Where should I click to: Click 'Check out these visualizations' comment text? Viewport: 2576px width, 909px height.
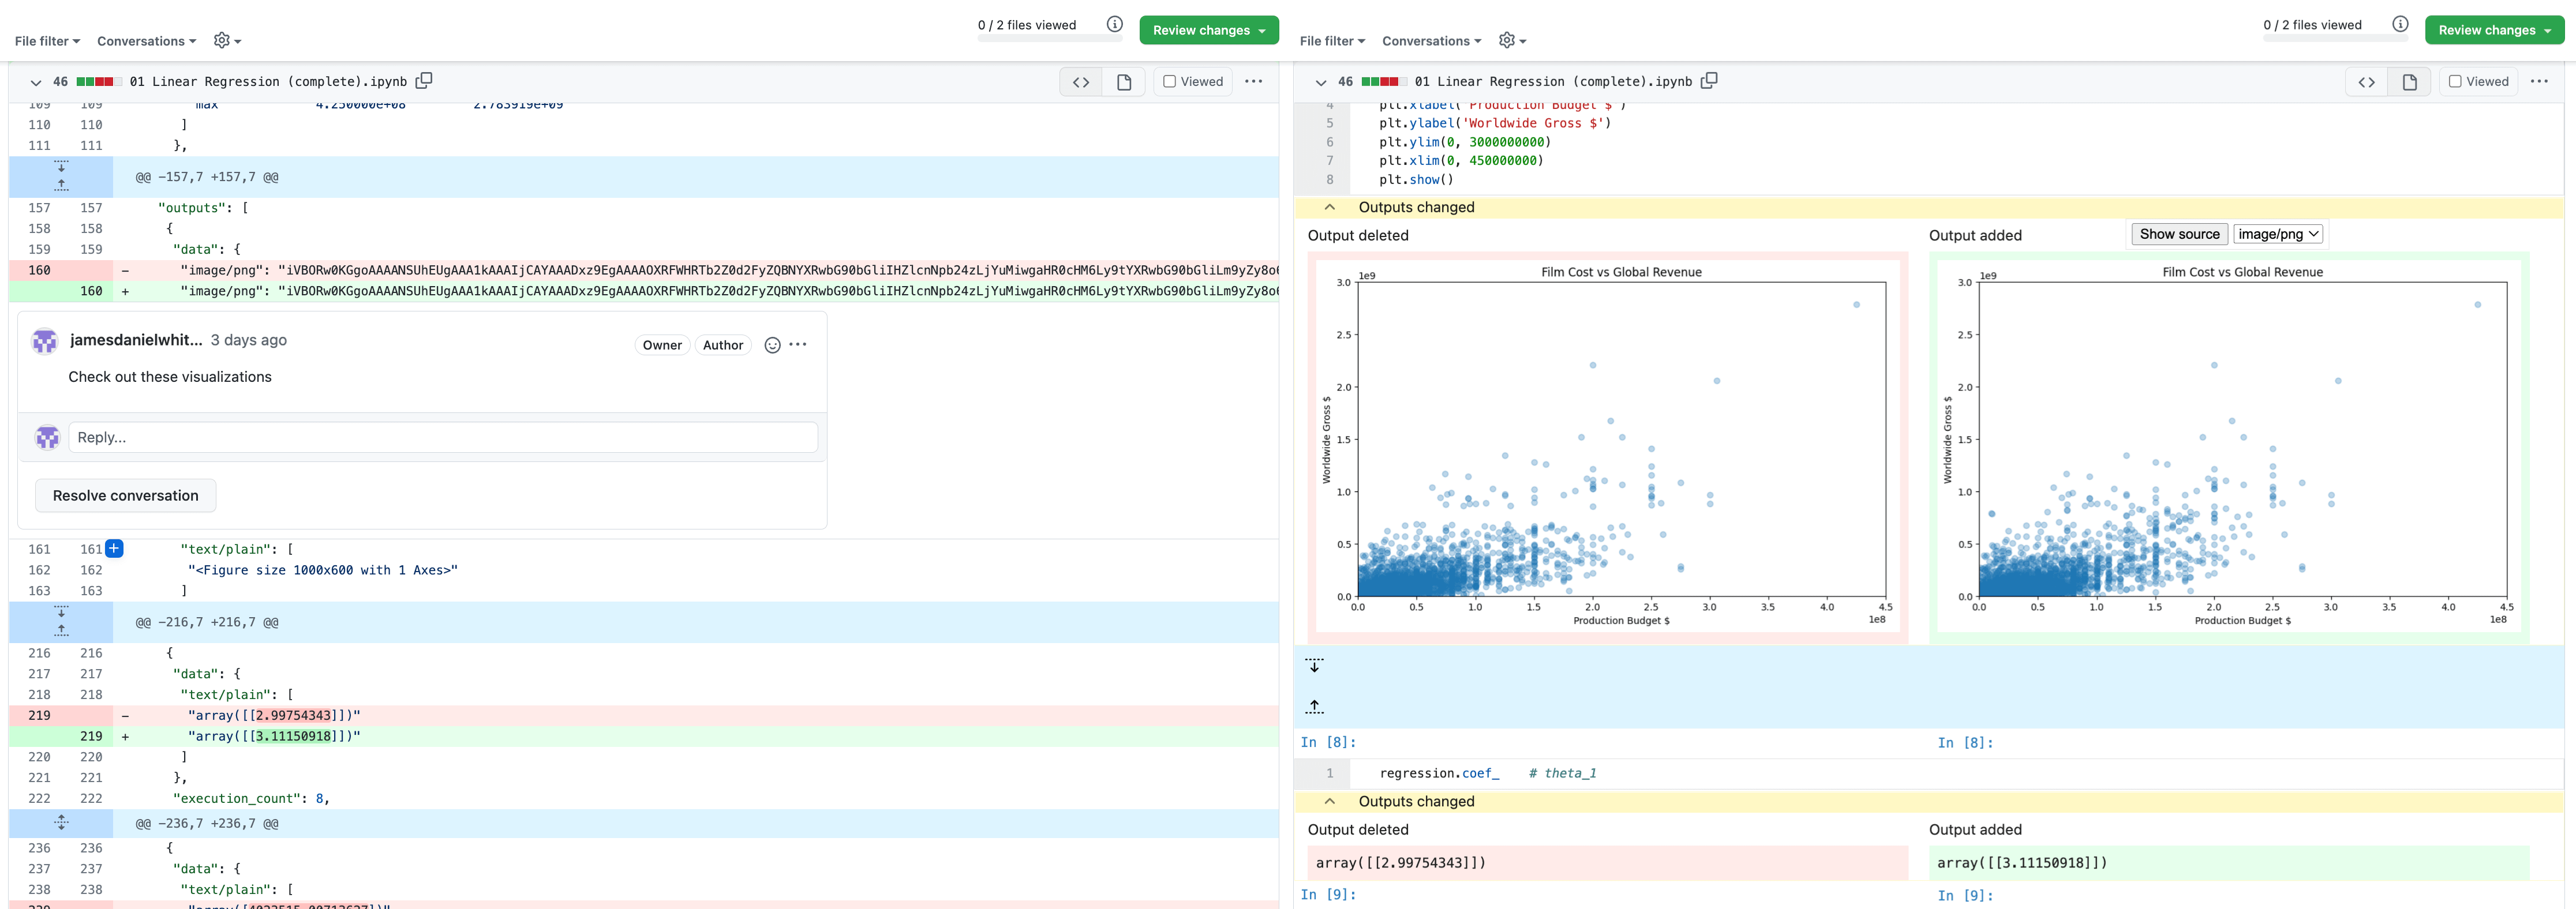[x=170, y=377]
